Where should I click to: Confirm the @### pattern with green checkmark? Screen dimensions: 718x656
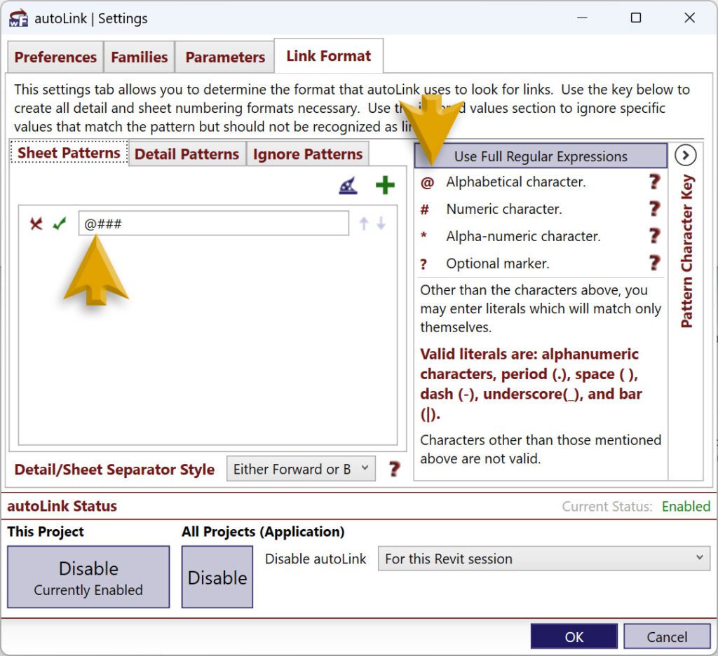60,224
